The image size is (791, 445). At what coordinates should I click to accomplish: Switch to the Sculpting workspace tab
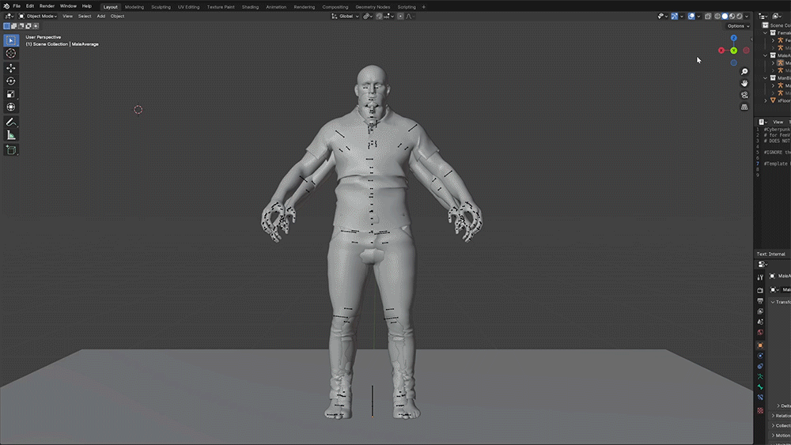pos(161,6)
